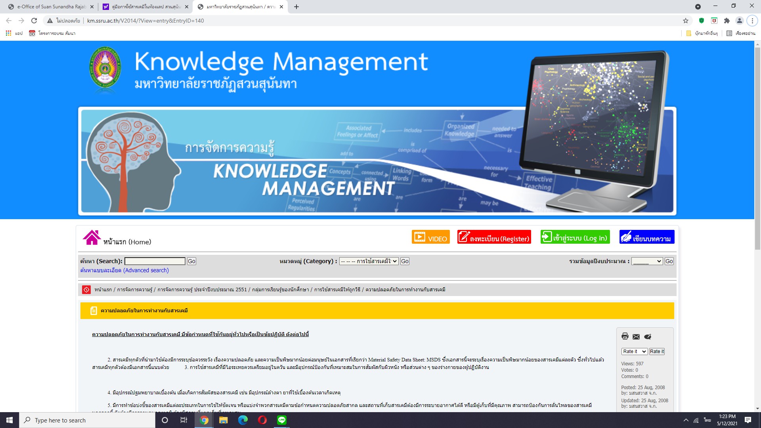
Task: Open the Category dropdown menu
Action: (369, 261)
